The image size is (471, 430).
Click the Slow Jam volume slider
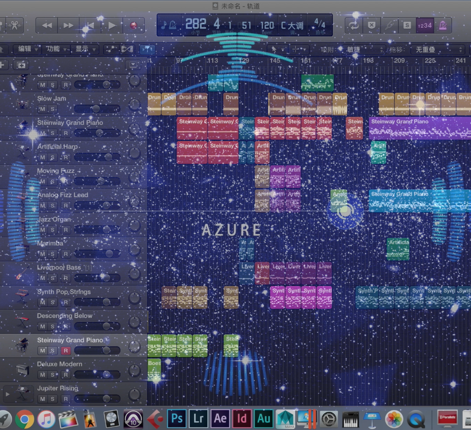pos(97,109)
